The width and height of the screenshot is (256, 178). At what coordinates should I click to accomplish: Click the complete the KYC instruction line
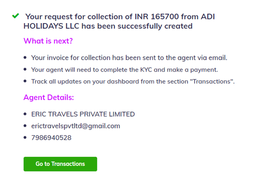(x=125, y=70)
